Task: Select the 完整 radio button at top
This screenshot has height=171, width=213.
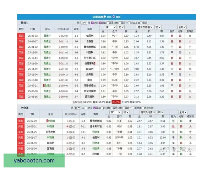Action: coord(105,17)
